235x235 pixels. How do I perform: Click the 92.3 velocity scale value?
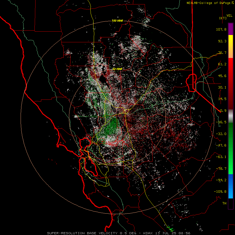(x=222, y=41)
